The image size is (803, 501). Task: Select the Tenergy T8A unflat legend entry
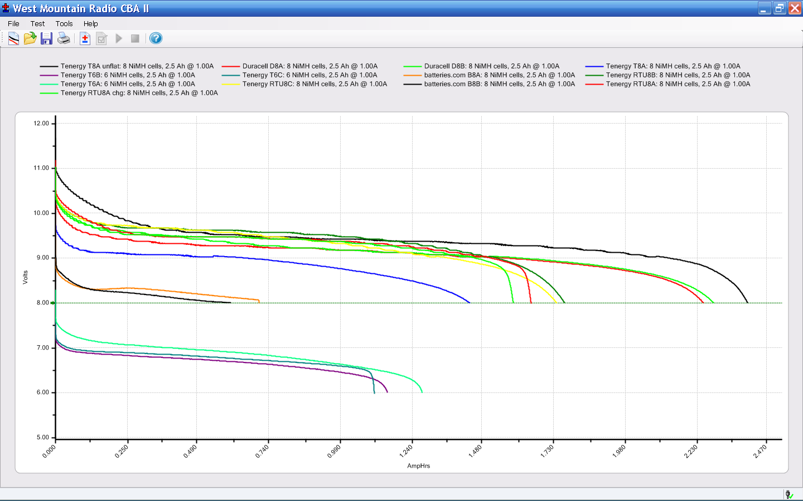click(137, 66)
